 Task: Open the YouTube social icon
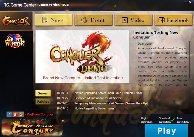(15, 114)
